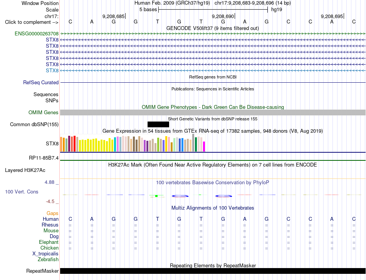
Task: Open the Layered H3K27Ac track label
Action: tap(25, 170)
